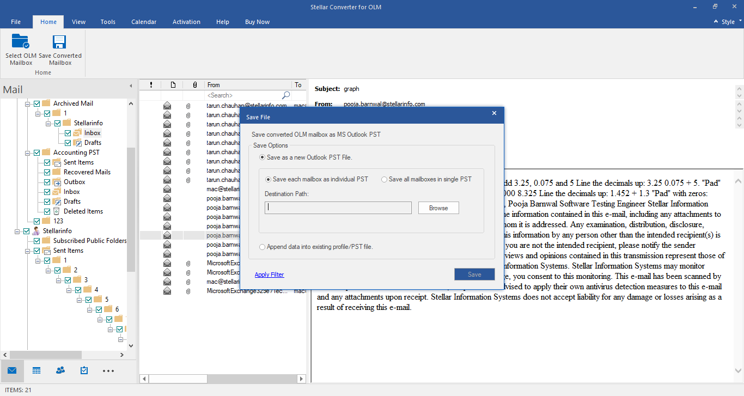This screenshot has width=744, height=396.
Task: Open the Contacts view icon in the bottom bar
Action: 60,370
